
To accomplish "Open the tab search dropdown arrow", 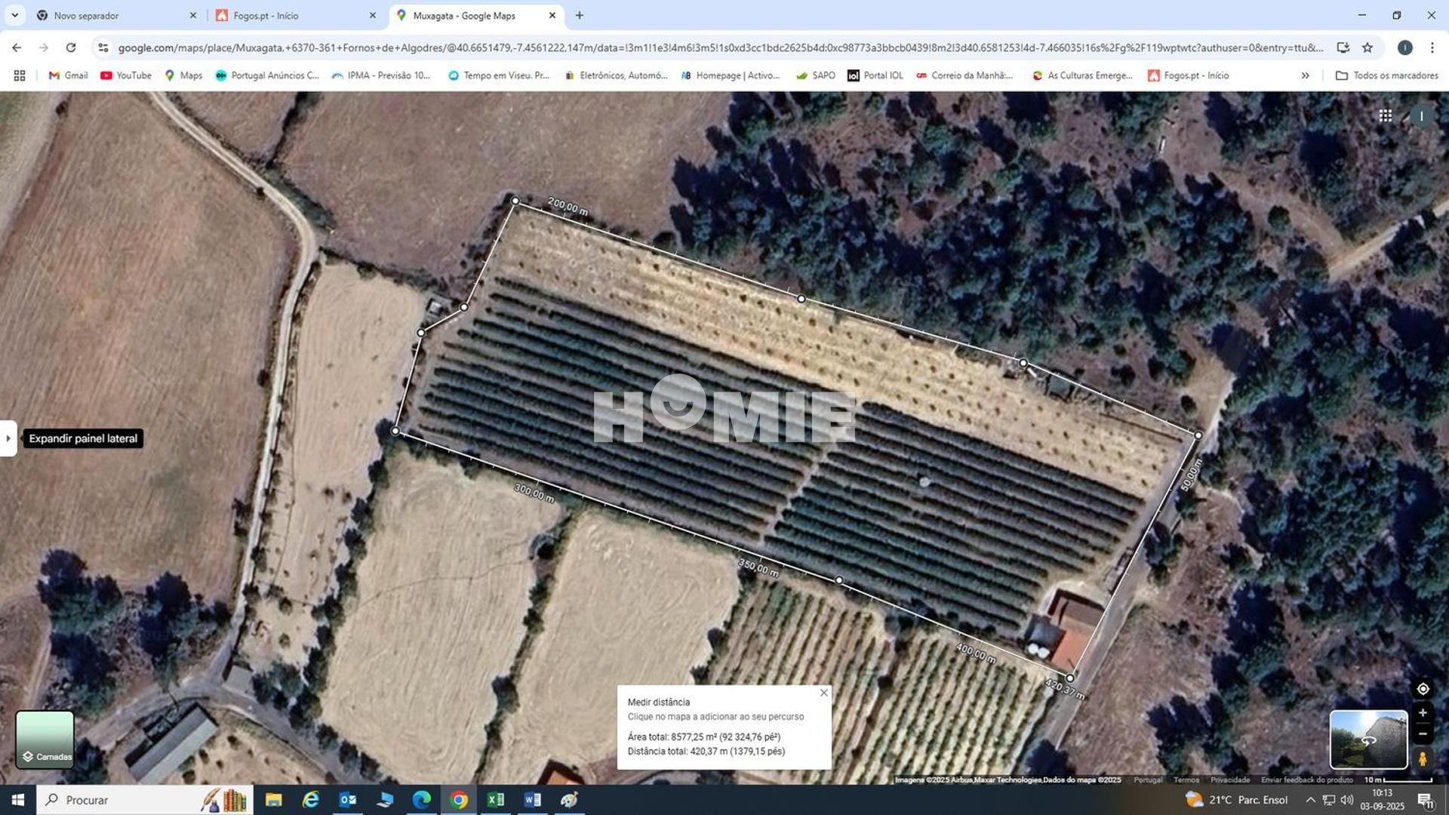I will pyautogui.click(x=14, y=15).
